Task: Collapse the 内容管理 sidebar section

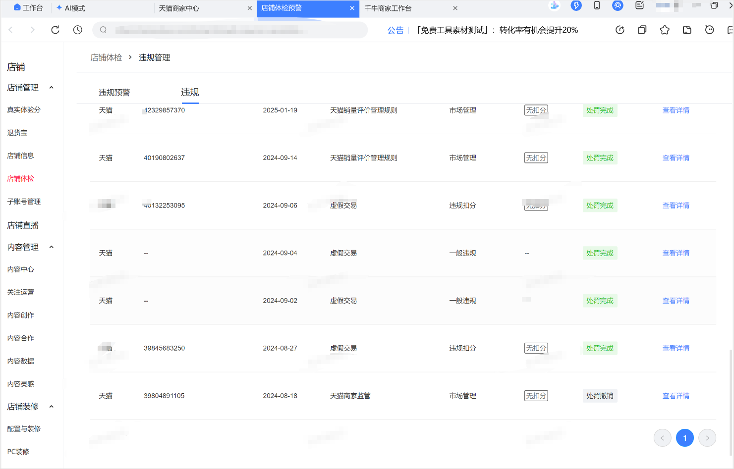Action: [x=51, y=247]
